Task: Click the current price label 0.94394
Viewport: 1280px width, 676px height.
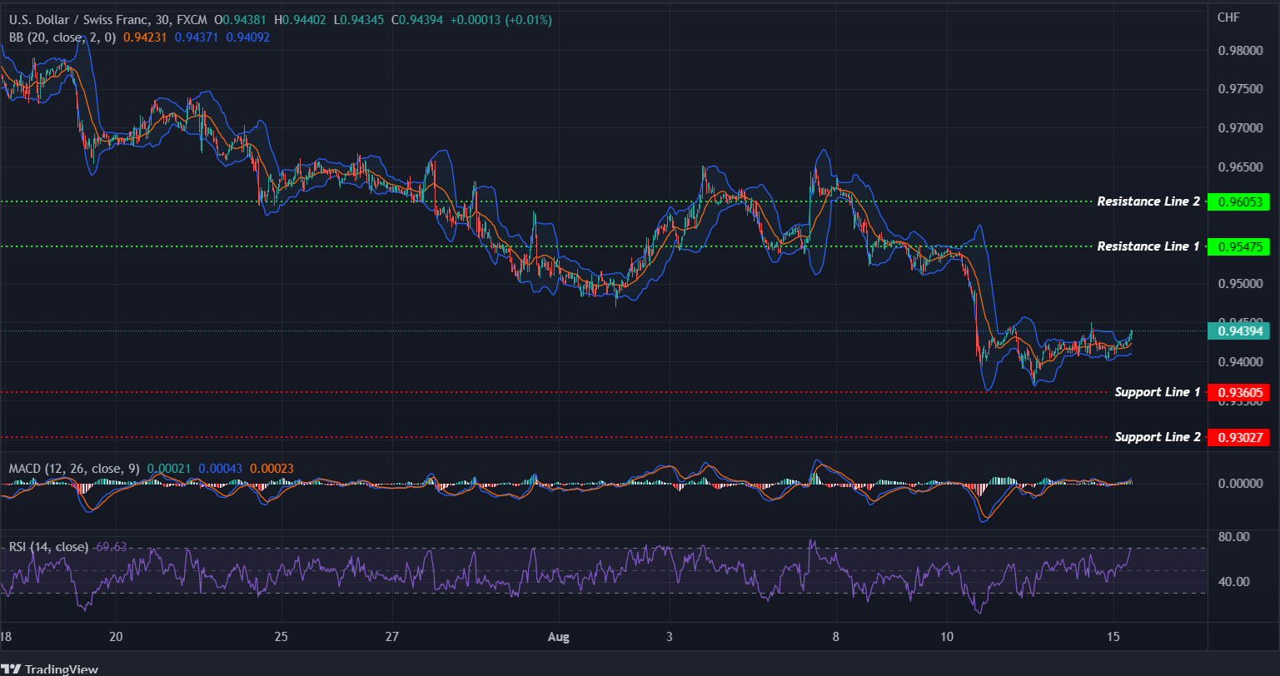Action: (1239, 331)
